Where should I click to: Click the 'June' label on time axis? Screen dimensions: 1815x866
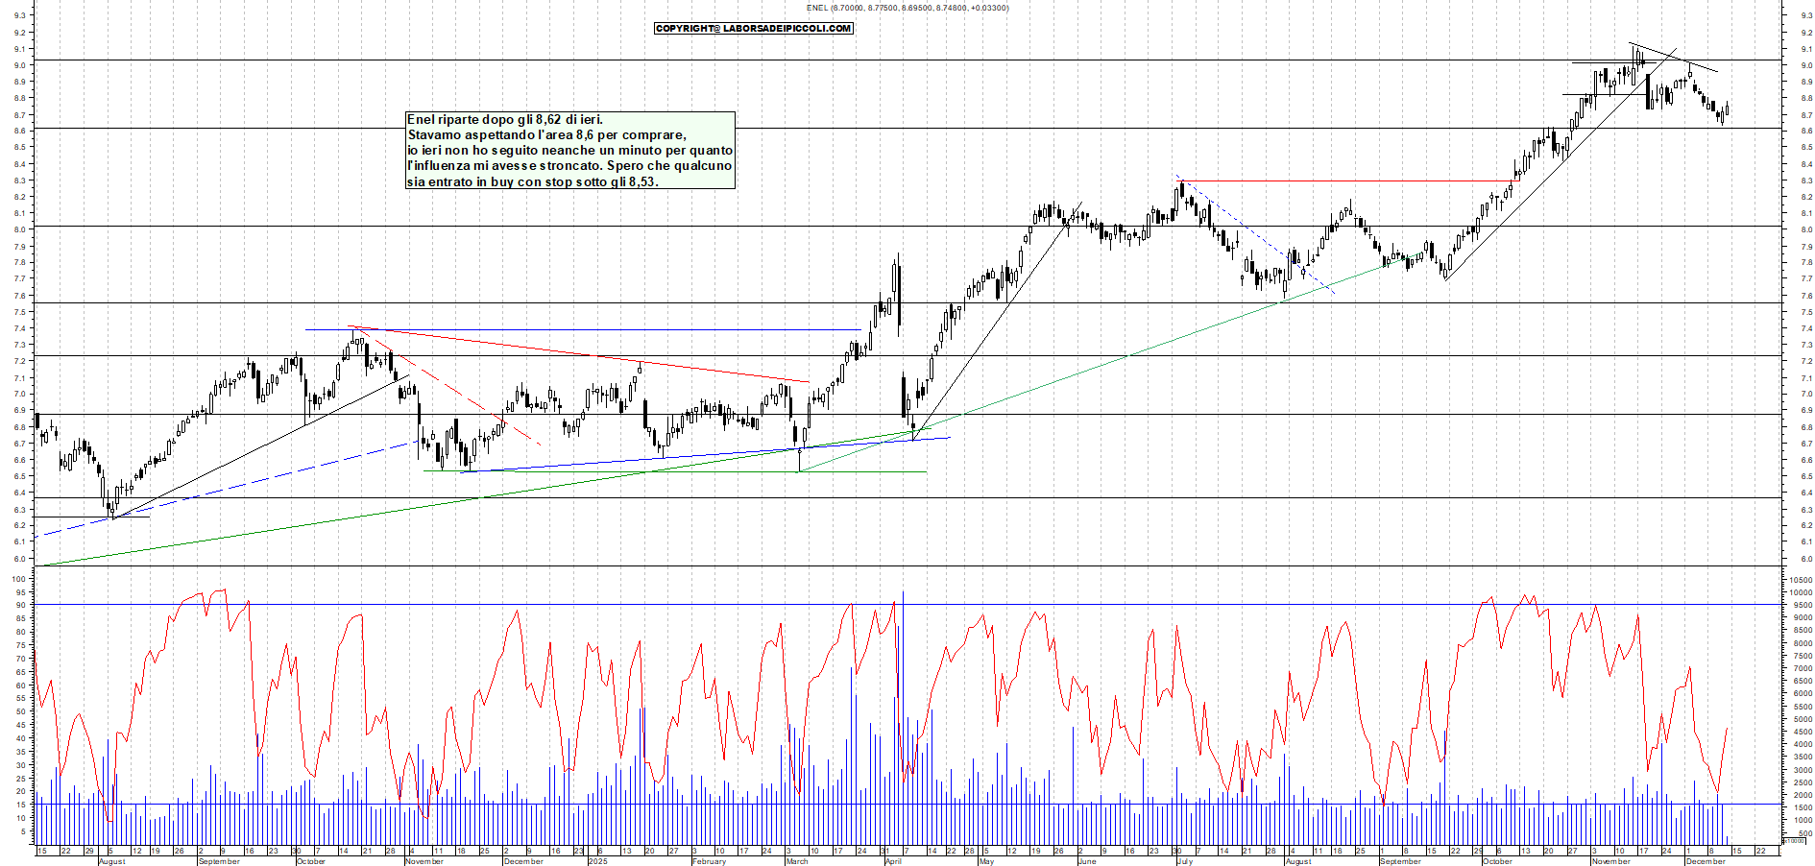pyautogui.click(x=1087, y=861)
